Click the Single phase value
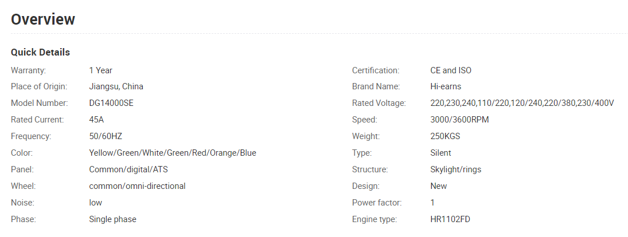The height and width of the screenshot is (237, 628). pyautogui.click(x=112, y=219)
